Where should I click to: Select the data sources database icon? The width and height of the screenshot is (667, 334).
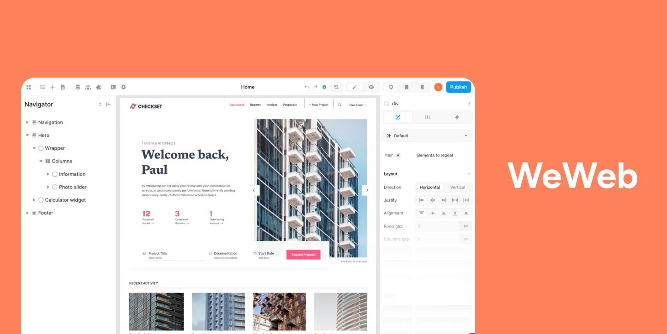pos(78,87)
